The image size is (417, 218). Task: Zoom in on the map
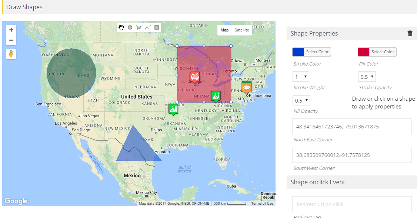click(x=11, y=30)
